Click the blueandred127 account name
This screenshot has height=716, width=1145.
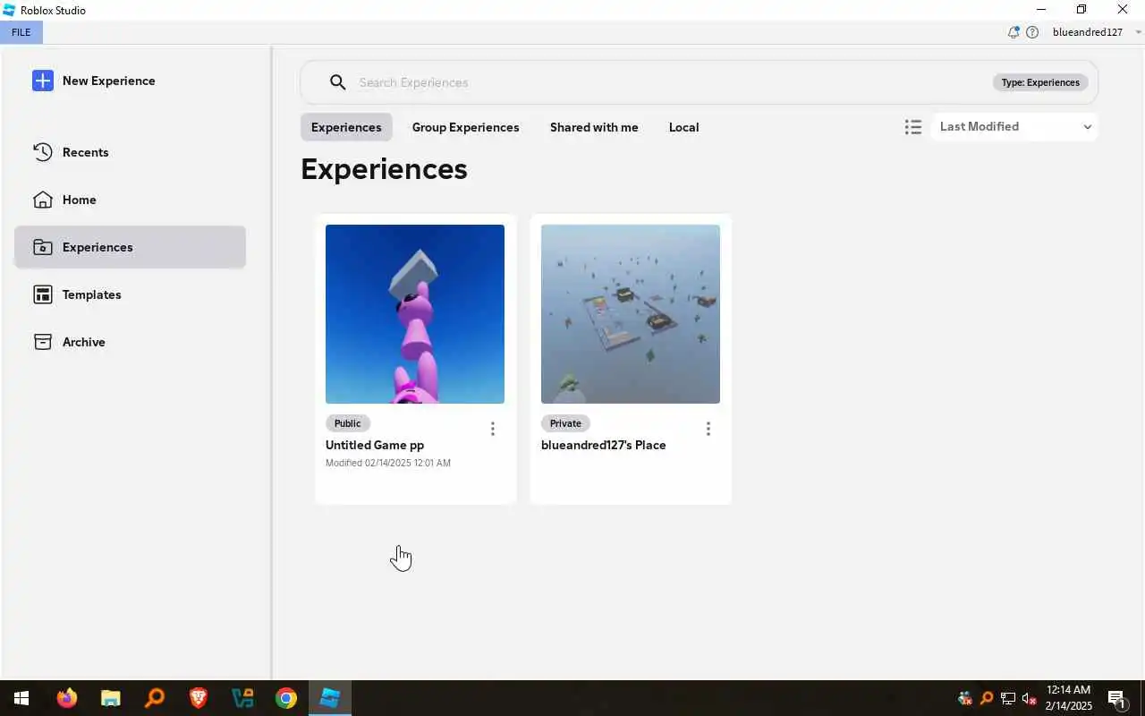coord(1088,32)
